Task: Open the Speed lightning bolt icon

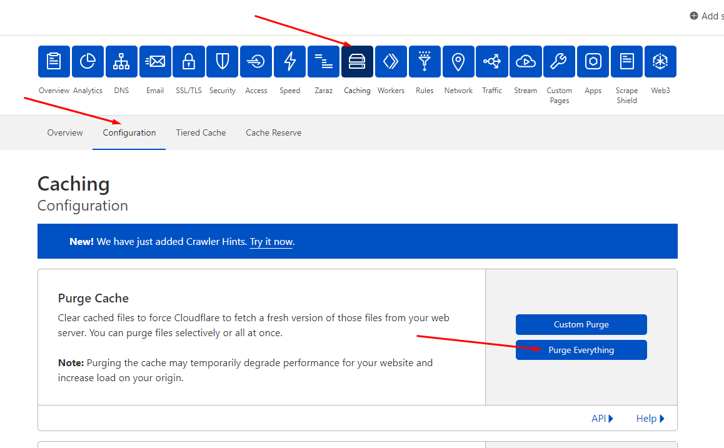Action: coord(290,61)
